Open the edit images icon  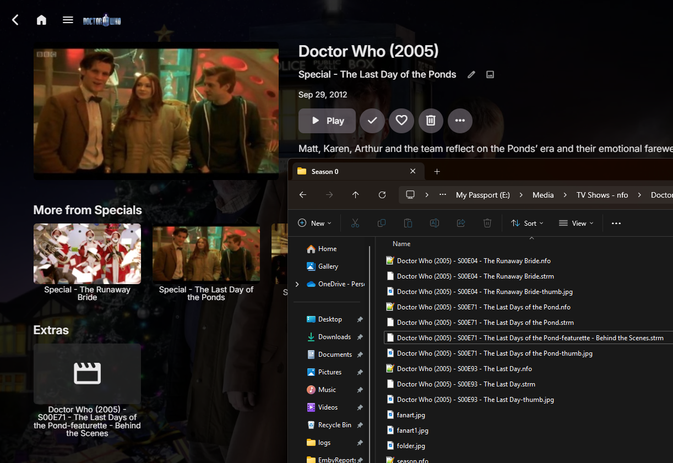490,75
